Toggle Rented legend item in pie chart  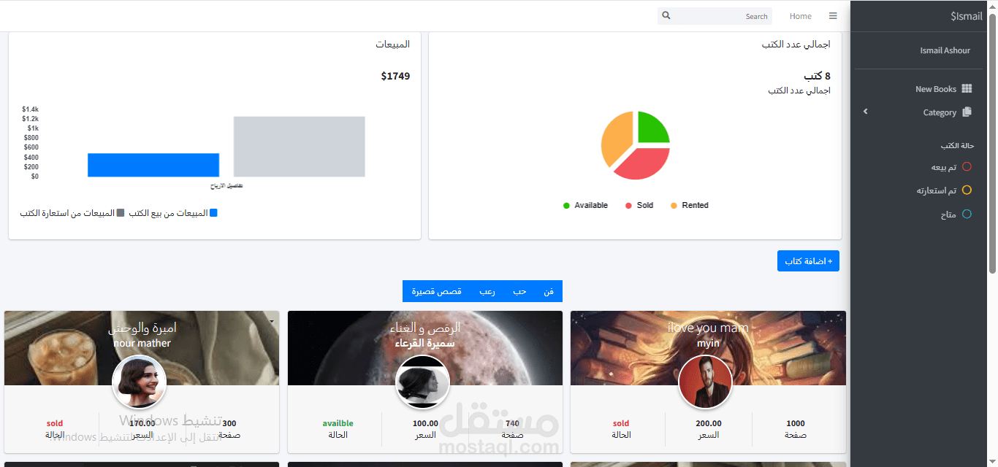[x=689, y=205]
